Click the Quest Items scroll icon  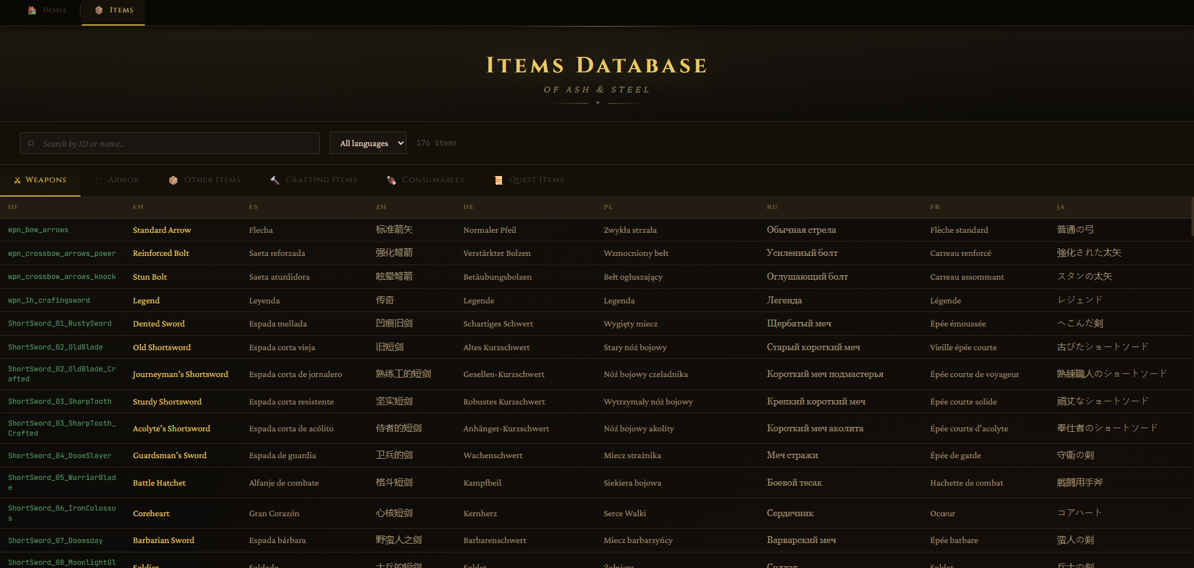pyautogui.click(x=498, y=180)
